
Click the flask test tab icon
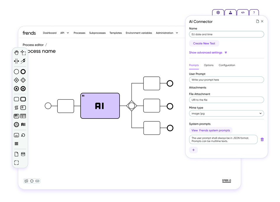(230, 13)
